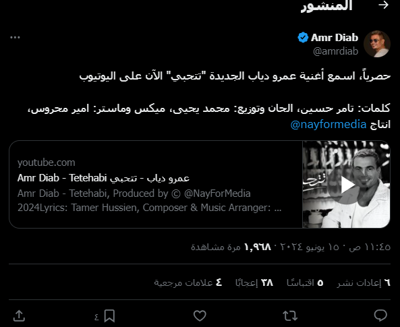Open the Amr Diab display name
Image resolution: width=400 pixels, height=327 pixels.
coord(335,38)
